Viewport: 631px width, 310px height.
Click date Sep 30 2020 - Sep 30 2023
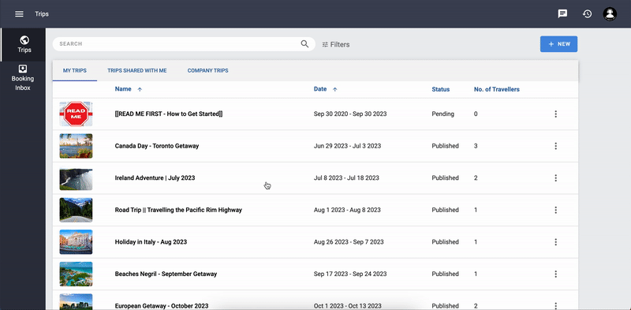point(350,114)
